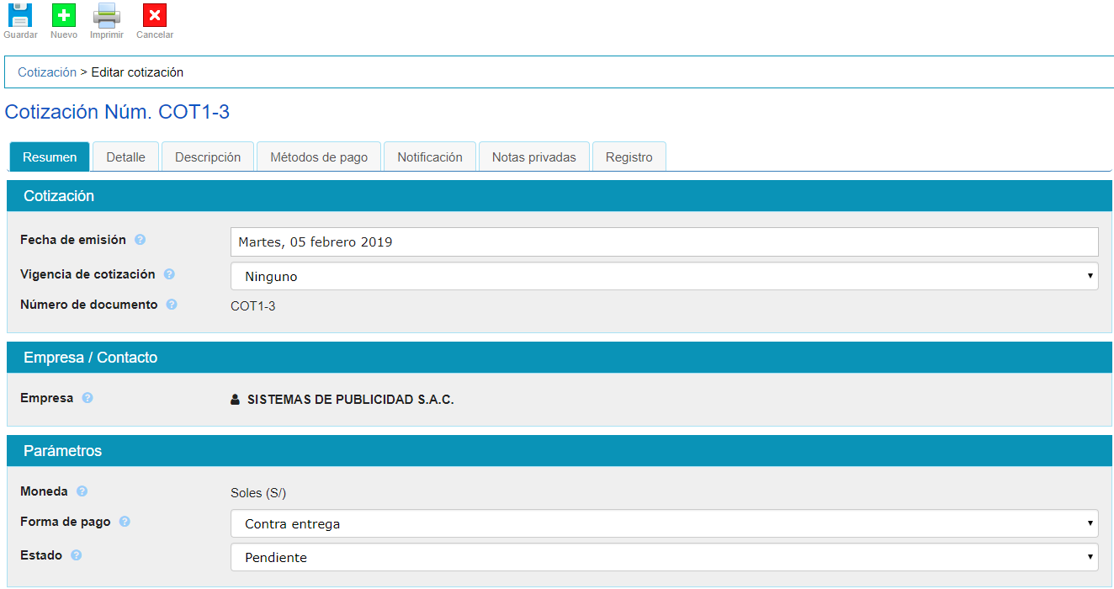The height and width of the screenshot is (589, 1114).
Task: Click the Guardar save disk icon
Action: tap(20, 15)
